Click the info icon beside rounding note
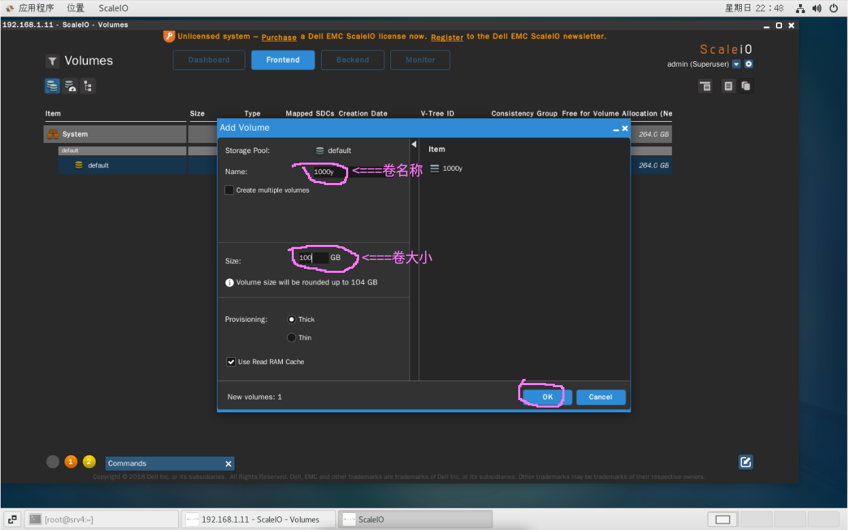 pos(230,282)
